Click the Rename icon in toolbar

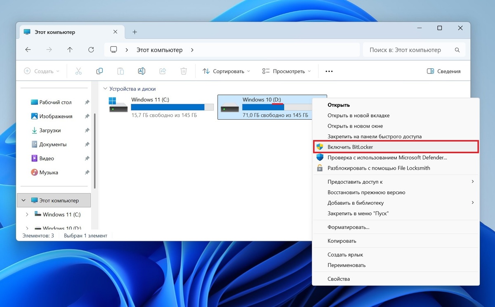141,71
